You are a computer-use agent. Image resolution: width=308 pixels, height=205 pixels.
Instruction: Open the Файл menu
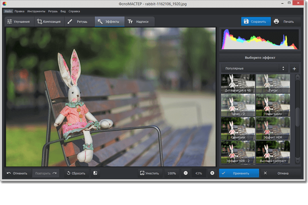click(x=8, y=11)
